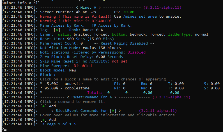Click the [+] Add under ResetCommand section

pyautogui.click(x=48, y=106)
